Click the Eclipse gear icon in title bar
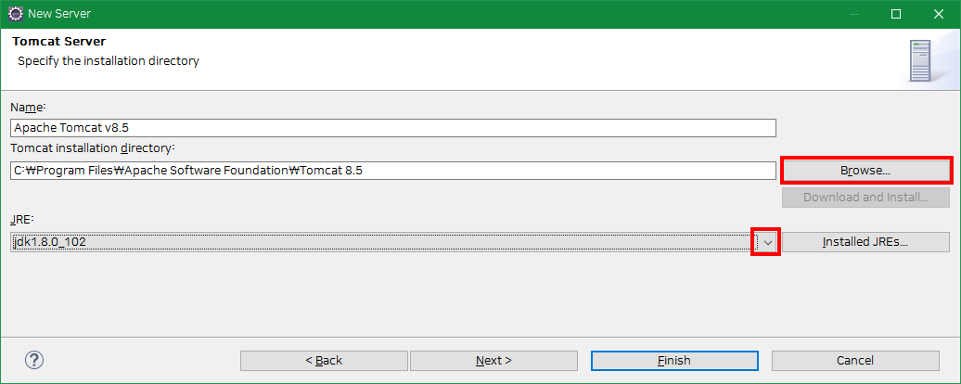Viewport: 961px width, 384px height. click(15, 14)
